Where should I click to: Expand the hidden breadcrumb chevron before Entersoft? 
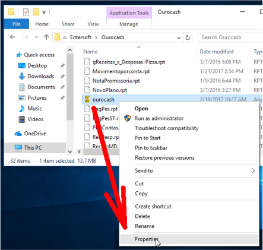point(65,37)
